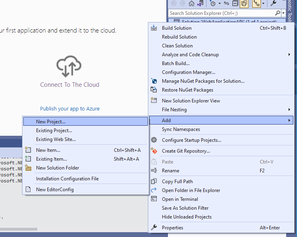The image size is (297, 237).
Task: Select Save As Solution Filter
Action: point(221,208)
